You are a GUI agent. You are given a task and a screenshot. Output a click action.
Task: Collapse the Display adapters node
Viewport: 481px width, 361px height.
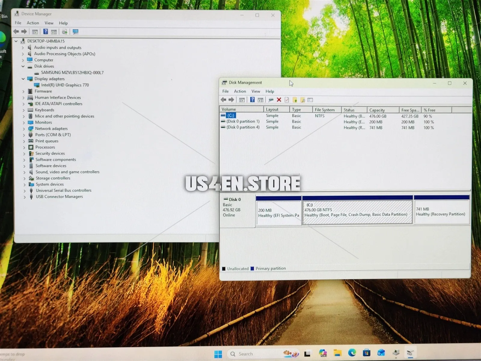[x=23, y=79]
